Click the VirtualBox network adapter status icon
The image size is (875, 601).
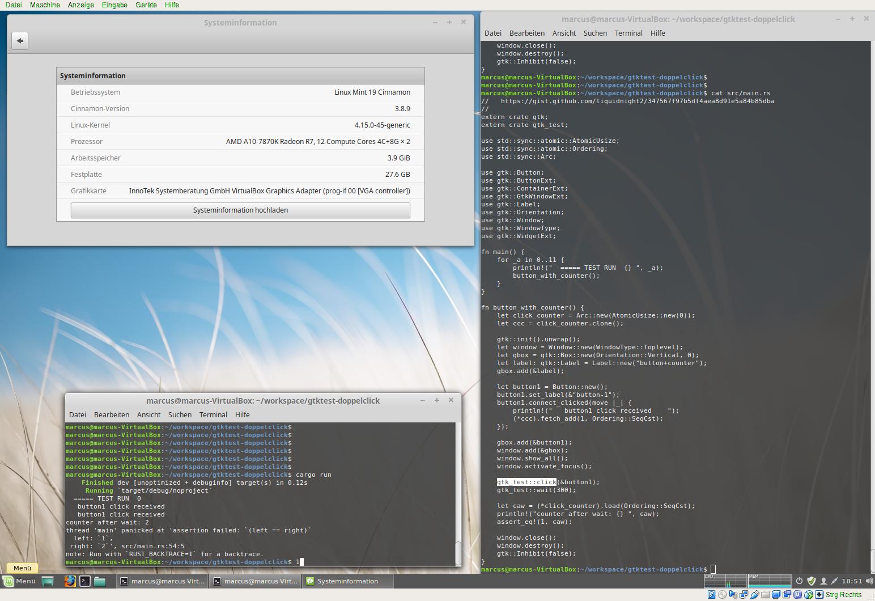click(x=744, y=595)
